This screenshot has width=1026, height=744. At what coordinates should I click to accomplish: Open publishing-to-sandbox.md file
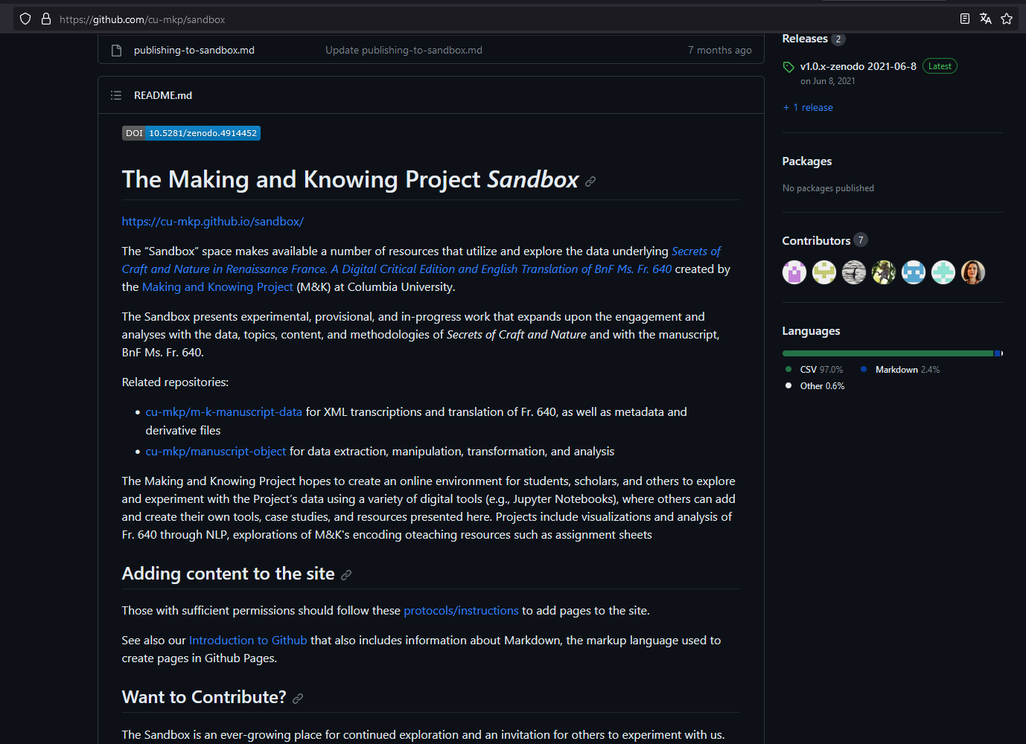point(194,50)
